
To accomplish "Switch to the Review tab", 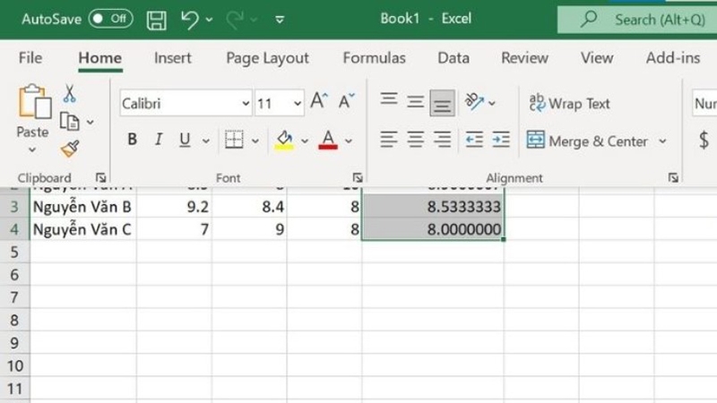I will pyautogui.click(x=524, y=58).
